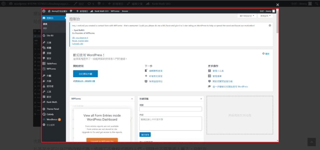320x150 pixels.
Task: Click the sliders icon for 設定
Action: (44, 97)
